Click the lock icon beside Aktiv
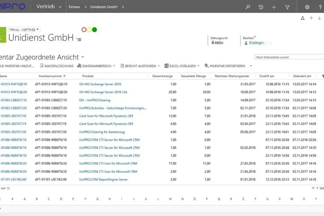 pyautogui.click(x=213, y=43)
